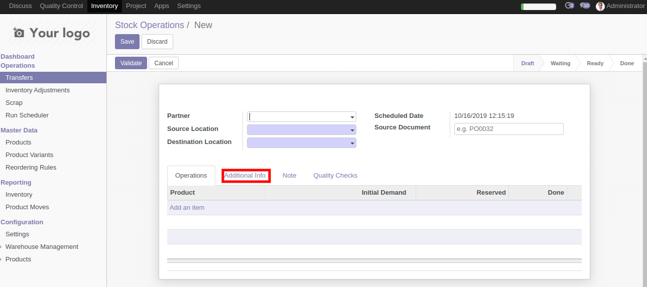Click the Validate button

(131, 63)
